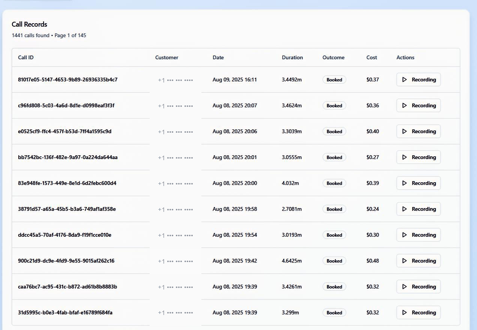Click the cost value $0.40
This screenshot has height=330, width=477.
[x=373, y=131]
